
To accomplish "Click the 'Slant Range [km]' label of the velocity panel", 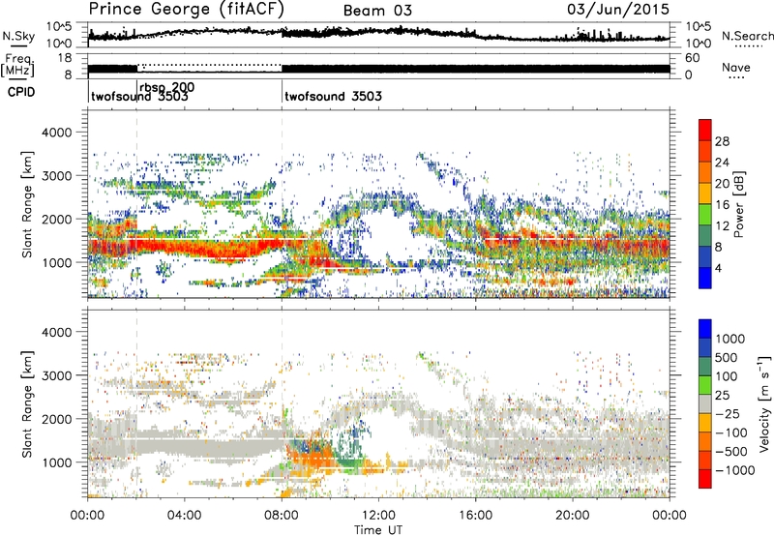I will (27, 403).
